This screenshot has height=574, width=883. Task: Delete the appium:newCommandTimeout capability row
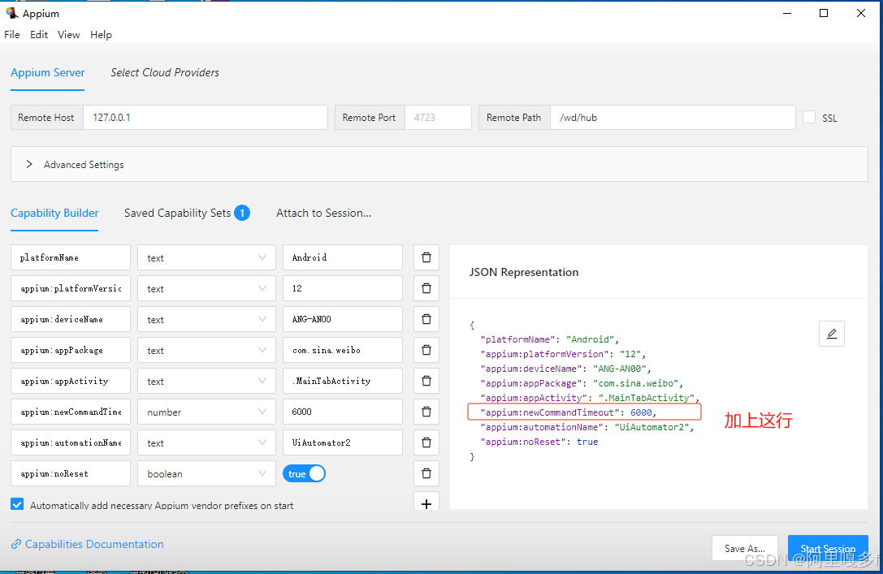tap(426, 412)
